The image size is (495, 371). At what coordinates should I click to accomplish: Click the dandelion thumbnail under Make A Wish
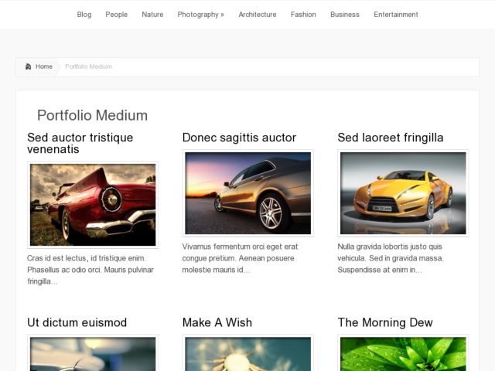point(247,353)
